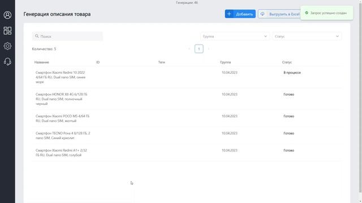The height and width of the screenshot is (203, 362).
Task: Open the user profile icon in sidebar
Action: 7,15
